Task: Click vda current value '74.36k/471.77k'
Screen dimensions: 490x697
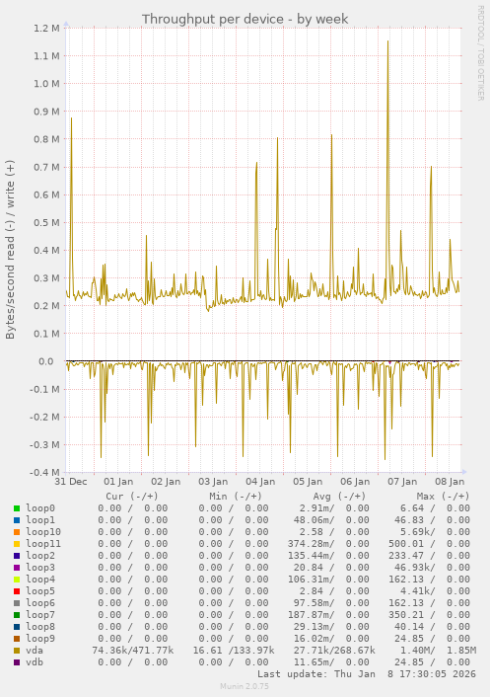Action: (x=133, y=651)
